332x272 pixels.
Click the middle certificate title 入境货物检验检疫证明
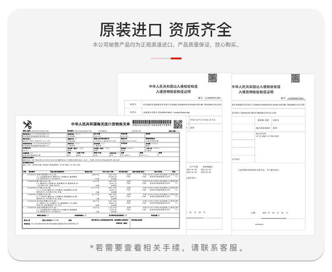pos(174,92)
